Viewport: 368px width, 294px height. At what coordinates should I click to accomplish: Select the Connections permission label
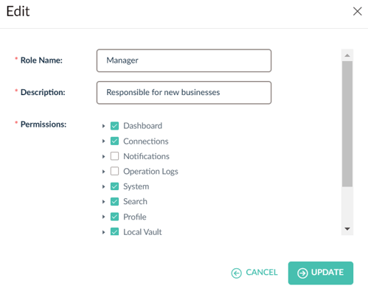pyautogui.click(x=146, y=141)
